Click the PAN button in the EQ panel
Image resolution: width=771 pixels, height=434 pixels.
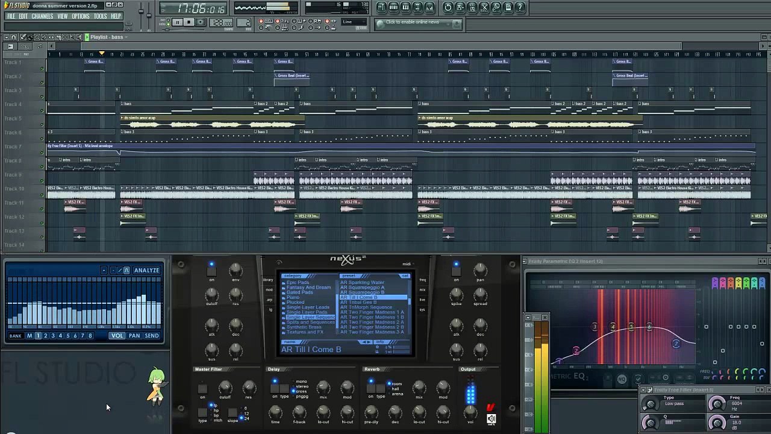click(x=134, y=336)
